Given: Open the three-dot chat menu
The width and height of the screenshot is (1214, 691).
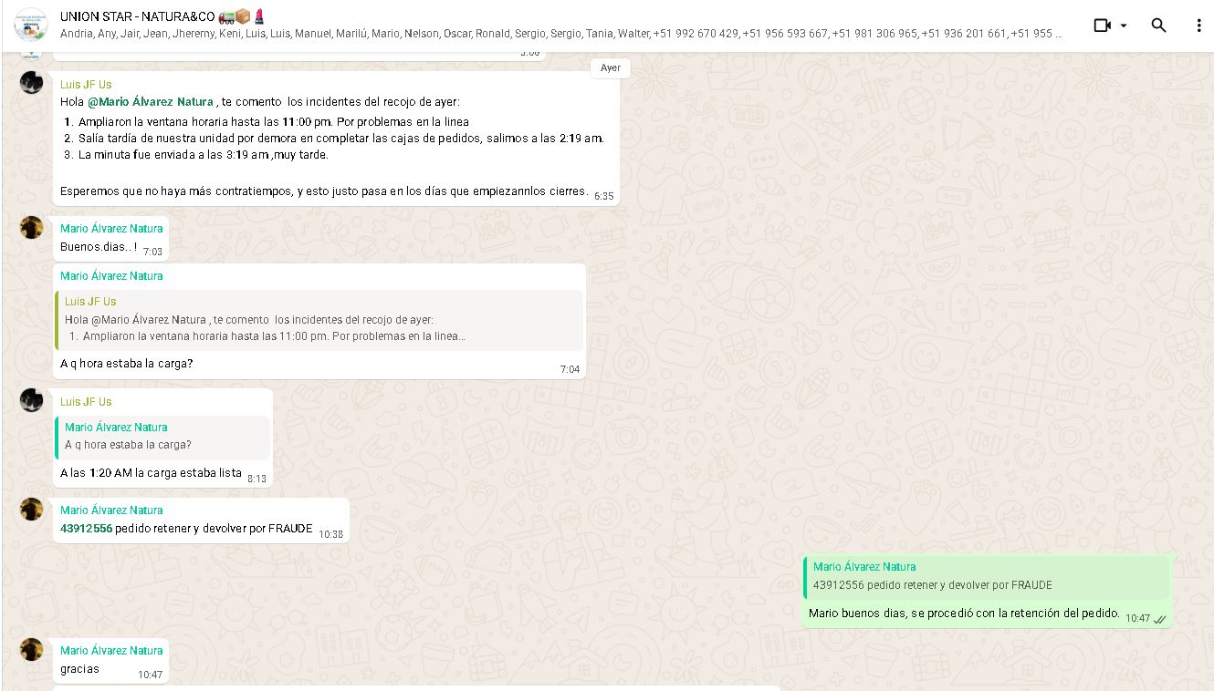Looking at the screenshot, I should point(1198,26).
